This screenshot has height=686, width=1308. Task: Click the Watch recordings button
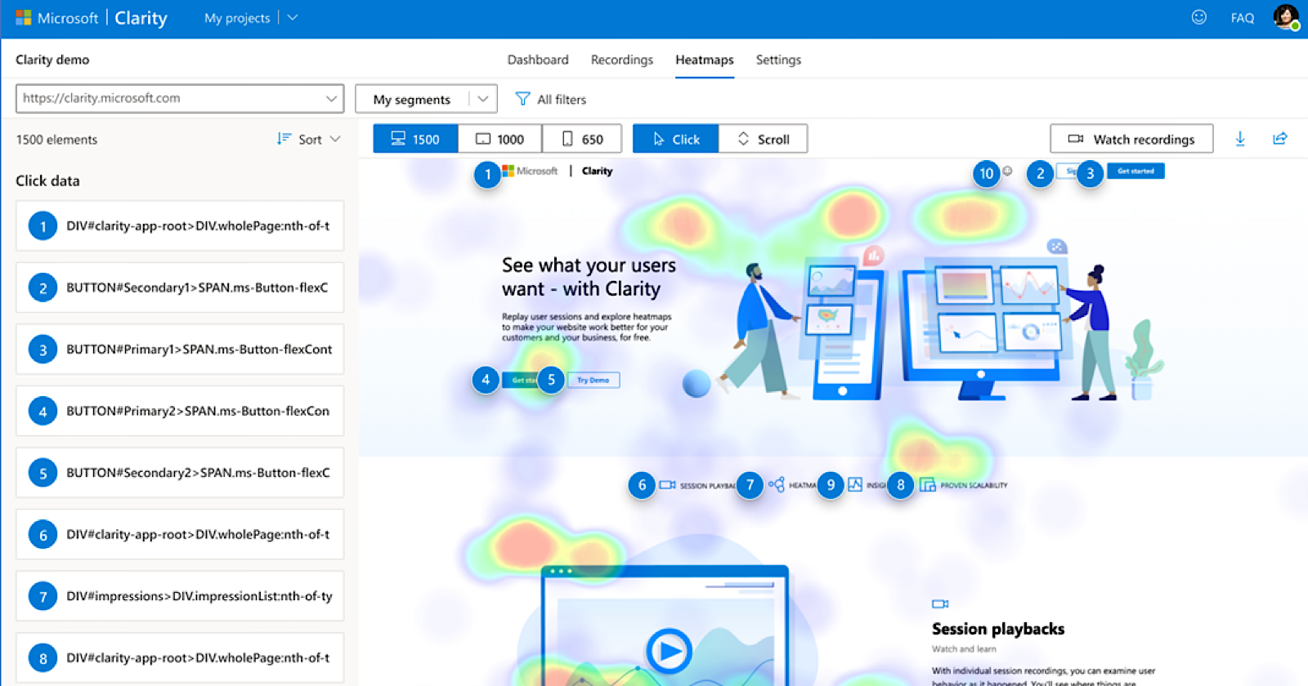tap(1131, 139)
